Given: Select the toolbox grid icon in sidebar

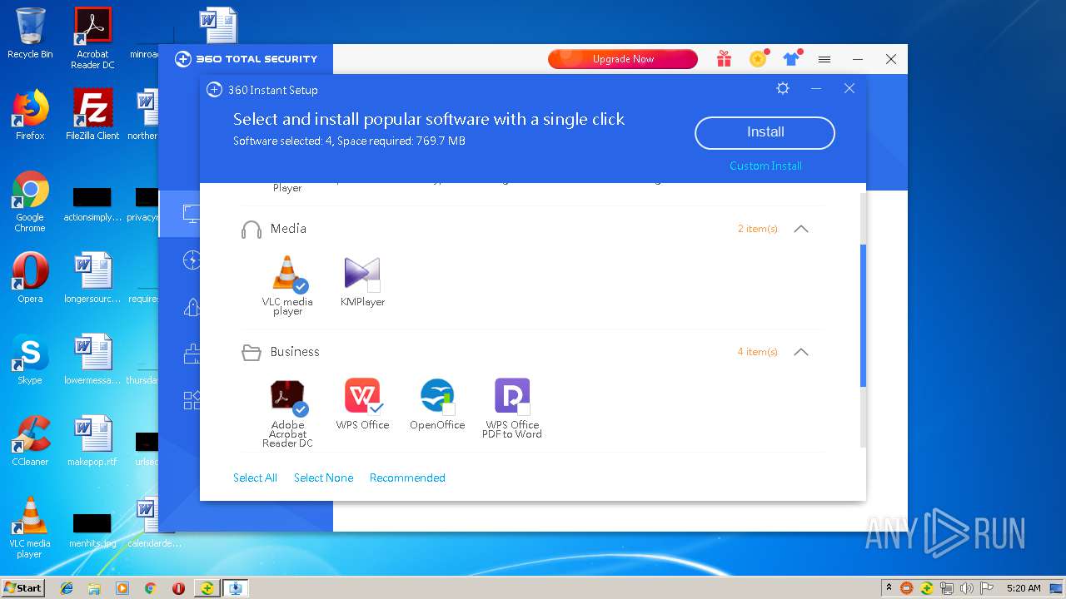Looking at the screenshot, I should 192,400.
